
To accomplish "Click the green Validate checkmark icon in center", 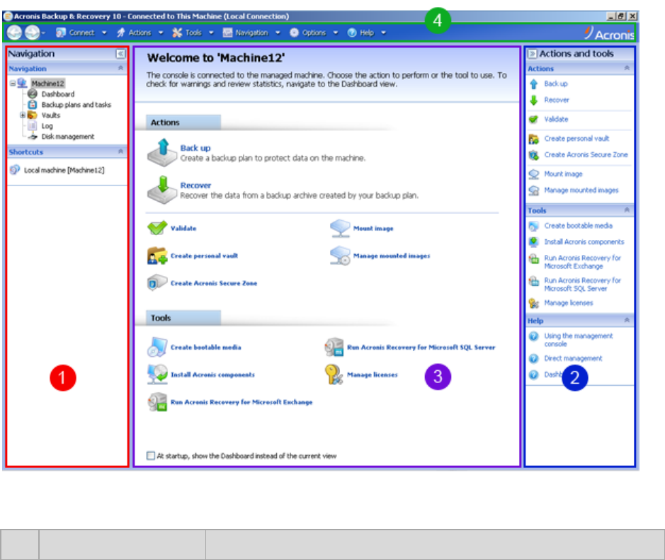I will point(157,228).
